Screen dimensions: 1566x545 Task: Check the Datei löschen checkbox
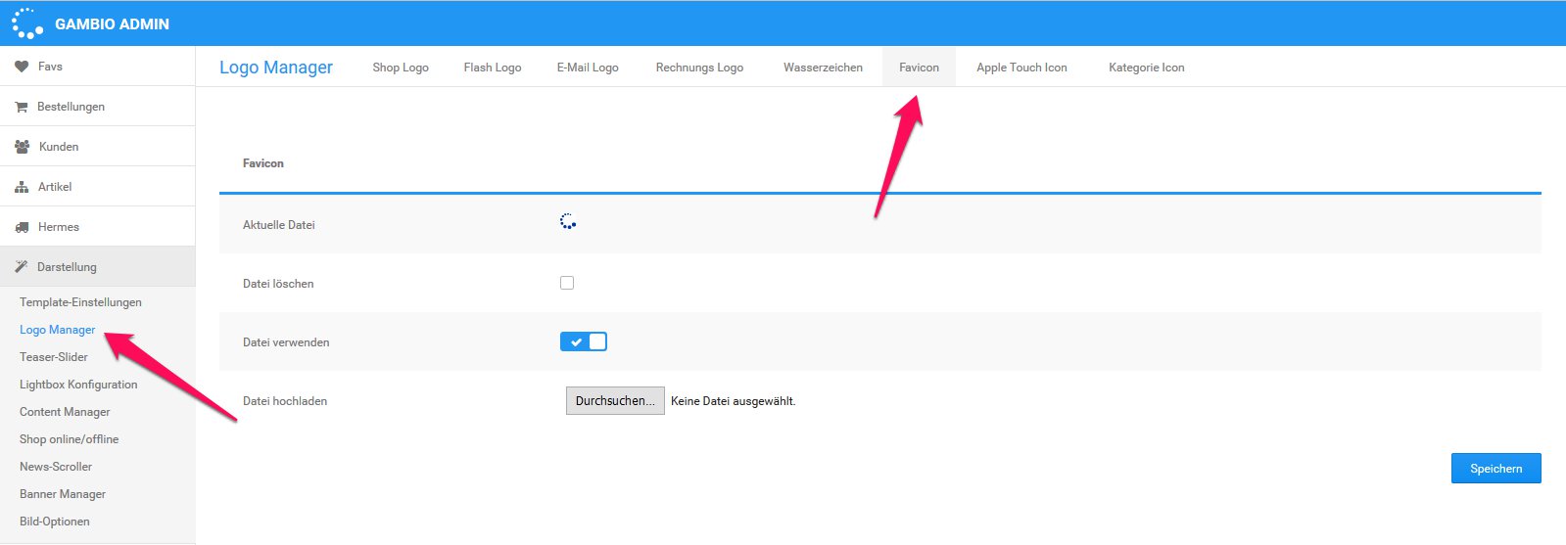(x=567, y=283)
